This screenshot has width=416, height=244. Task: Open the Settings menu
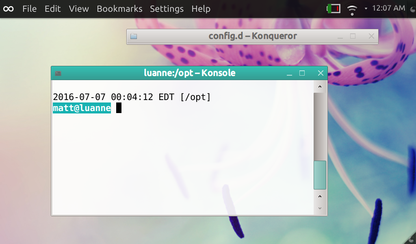pyautogui.click(x=167, y=9)
